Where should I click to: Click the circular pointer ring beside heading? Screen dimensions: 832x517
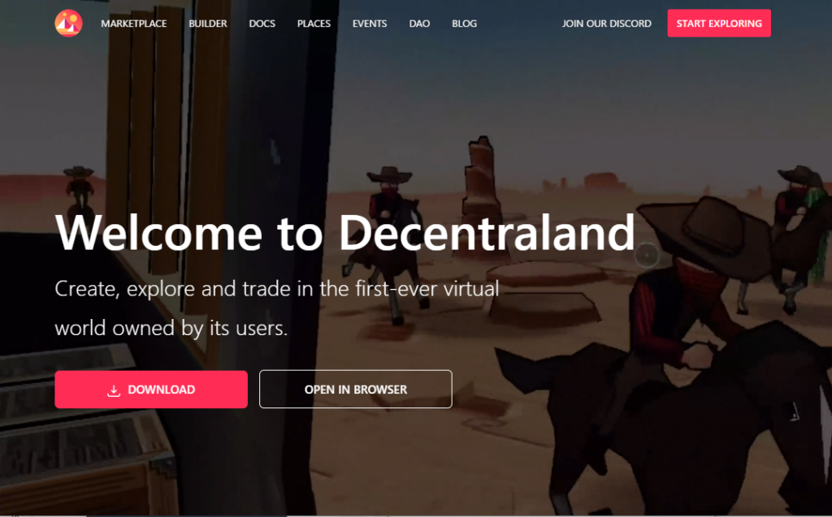pos(647,255)
